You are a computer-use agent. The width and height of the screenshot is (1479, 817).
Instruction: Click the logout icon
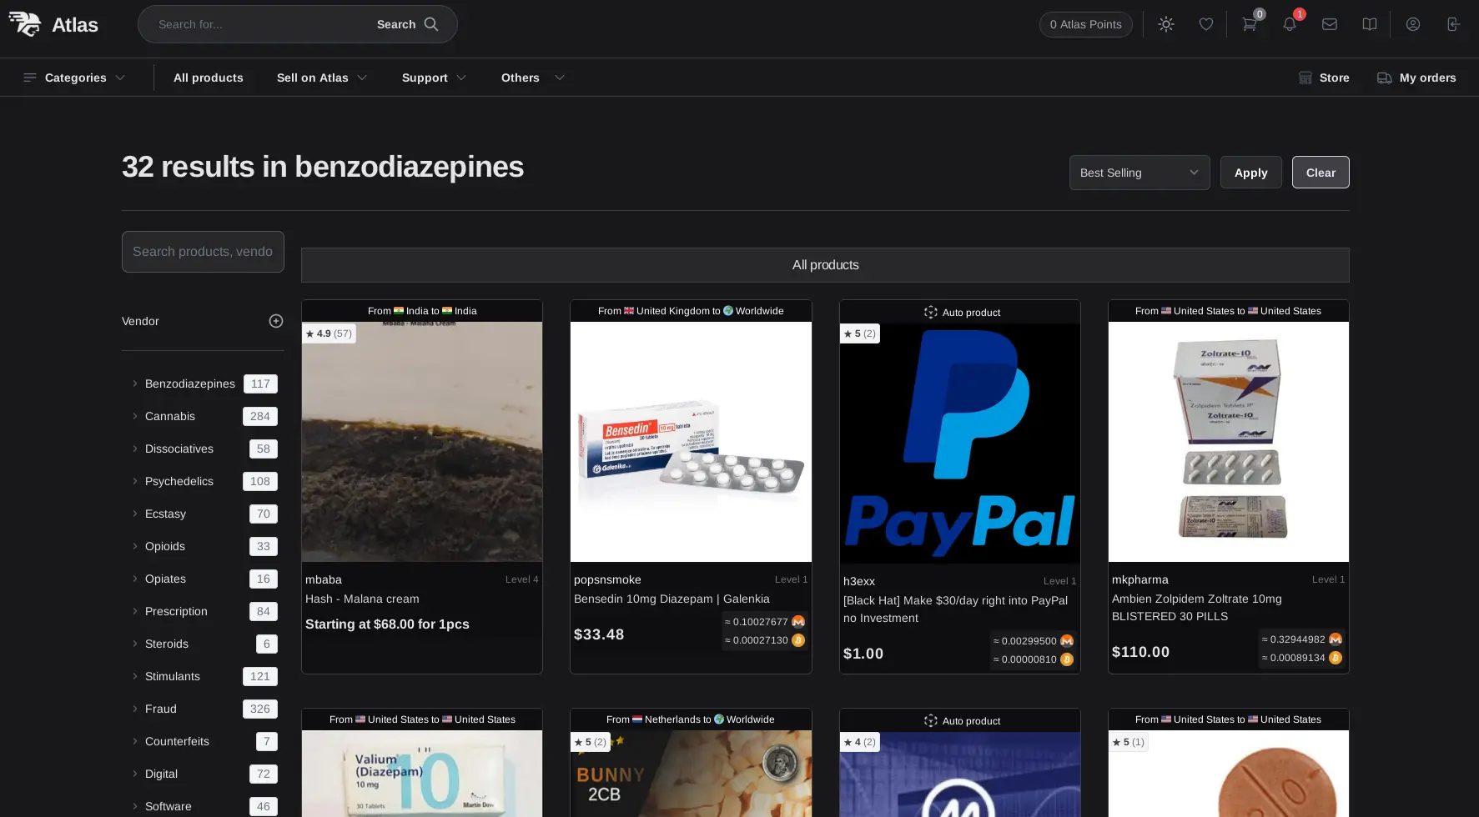1453,24
